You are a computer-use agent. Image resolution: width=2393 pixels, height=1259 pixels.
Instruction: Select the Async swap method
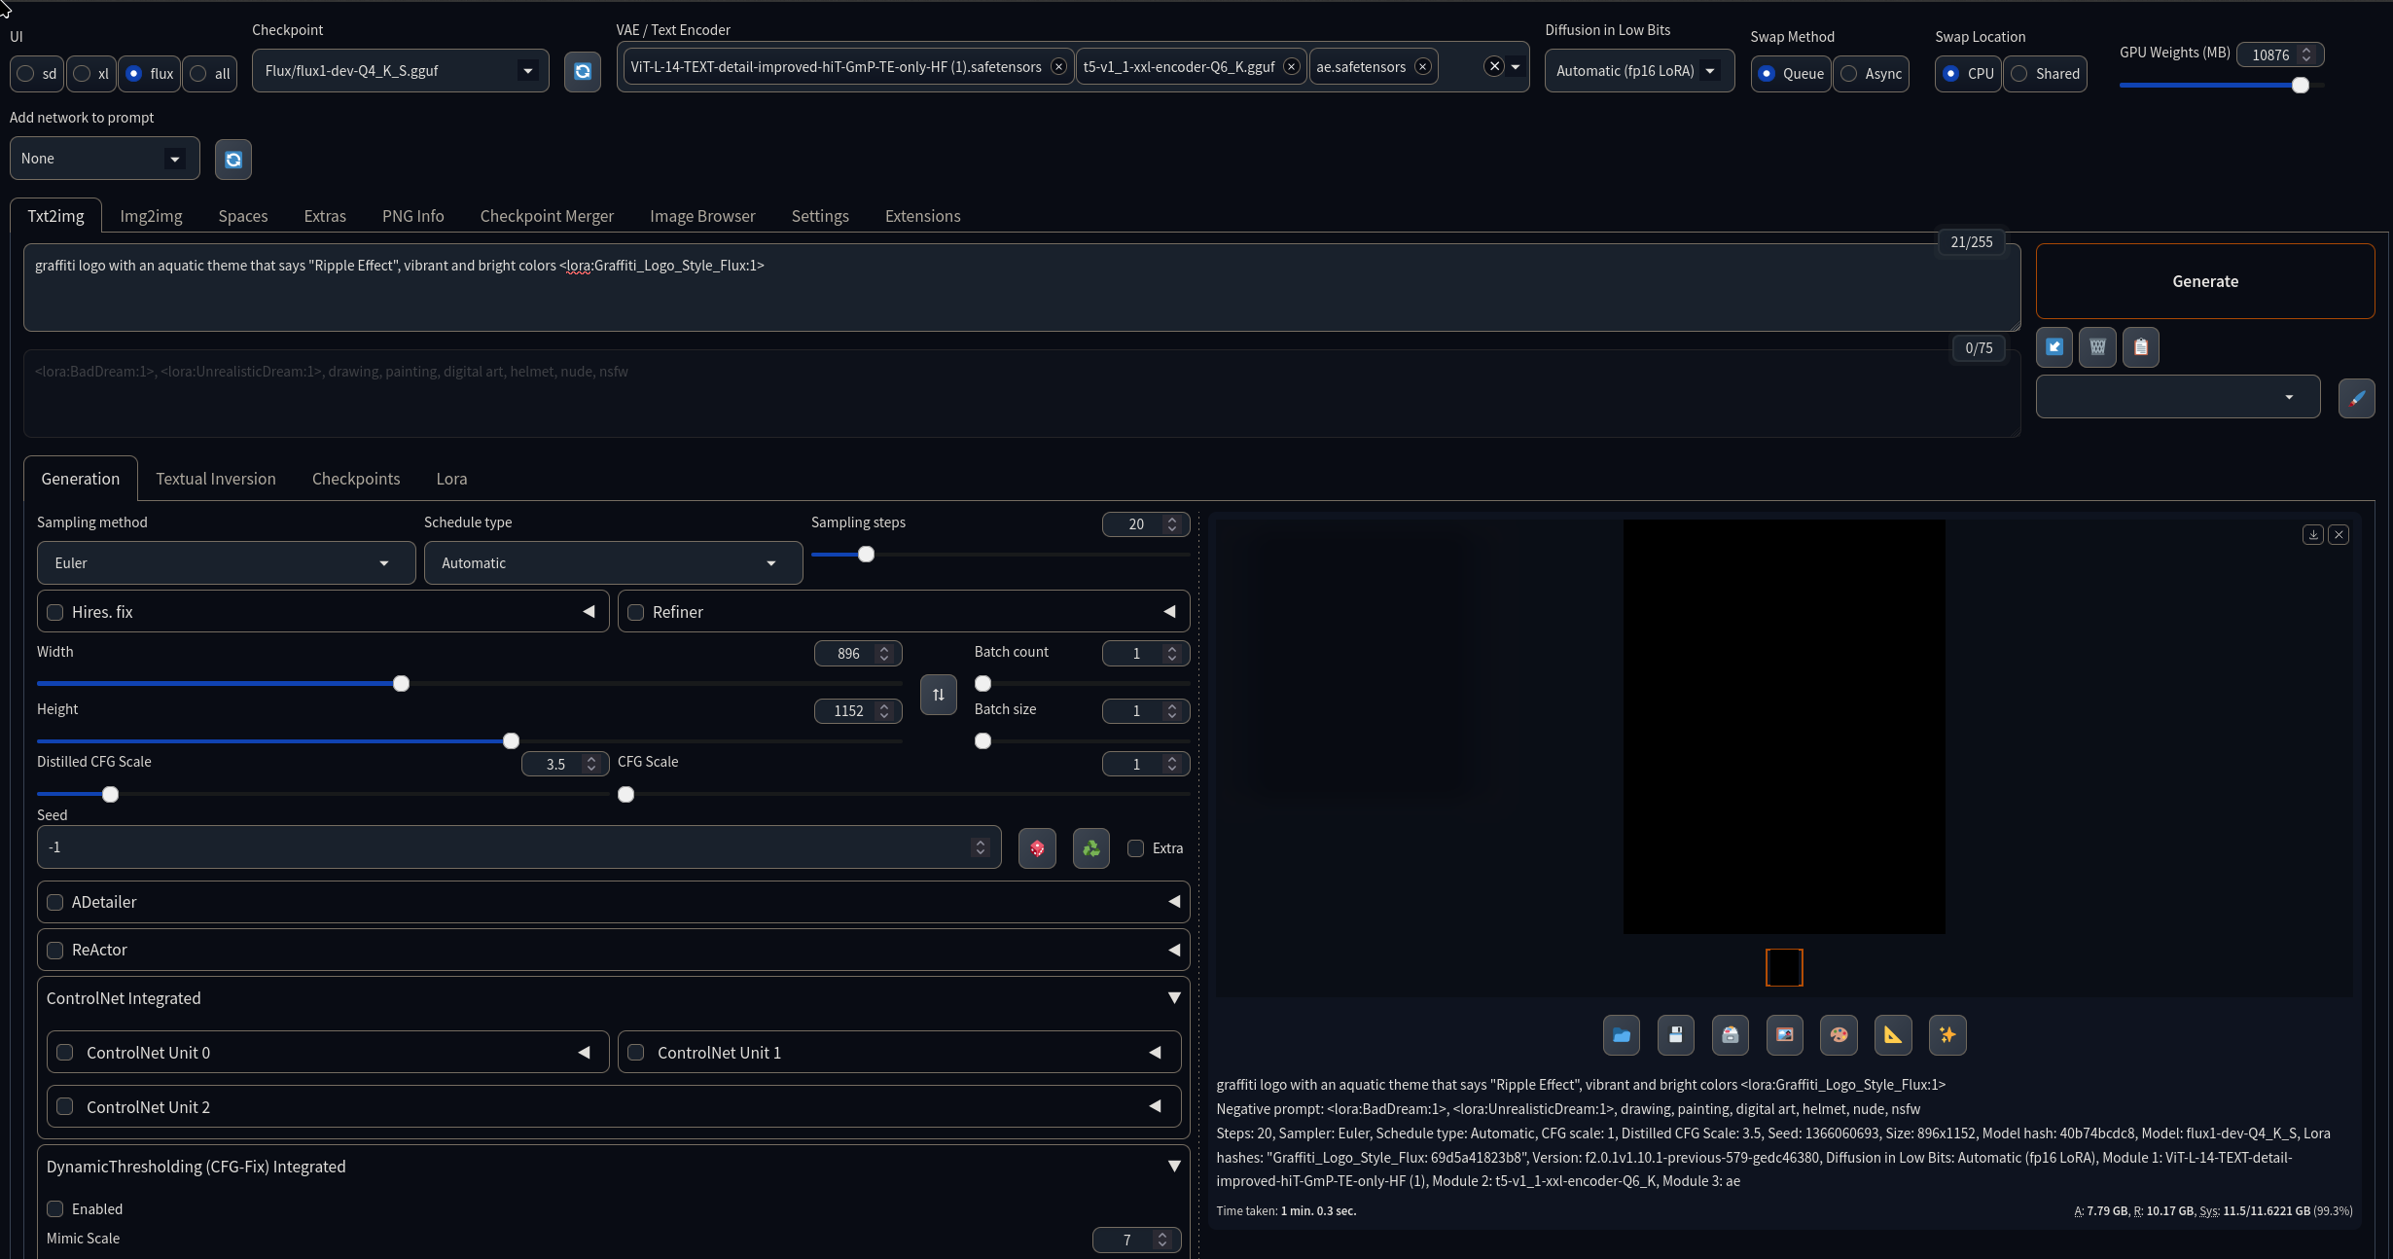pos(1847,74)
